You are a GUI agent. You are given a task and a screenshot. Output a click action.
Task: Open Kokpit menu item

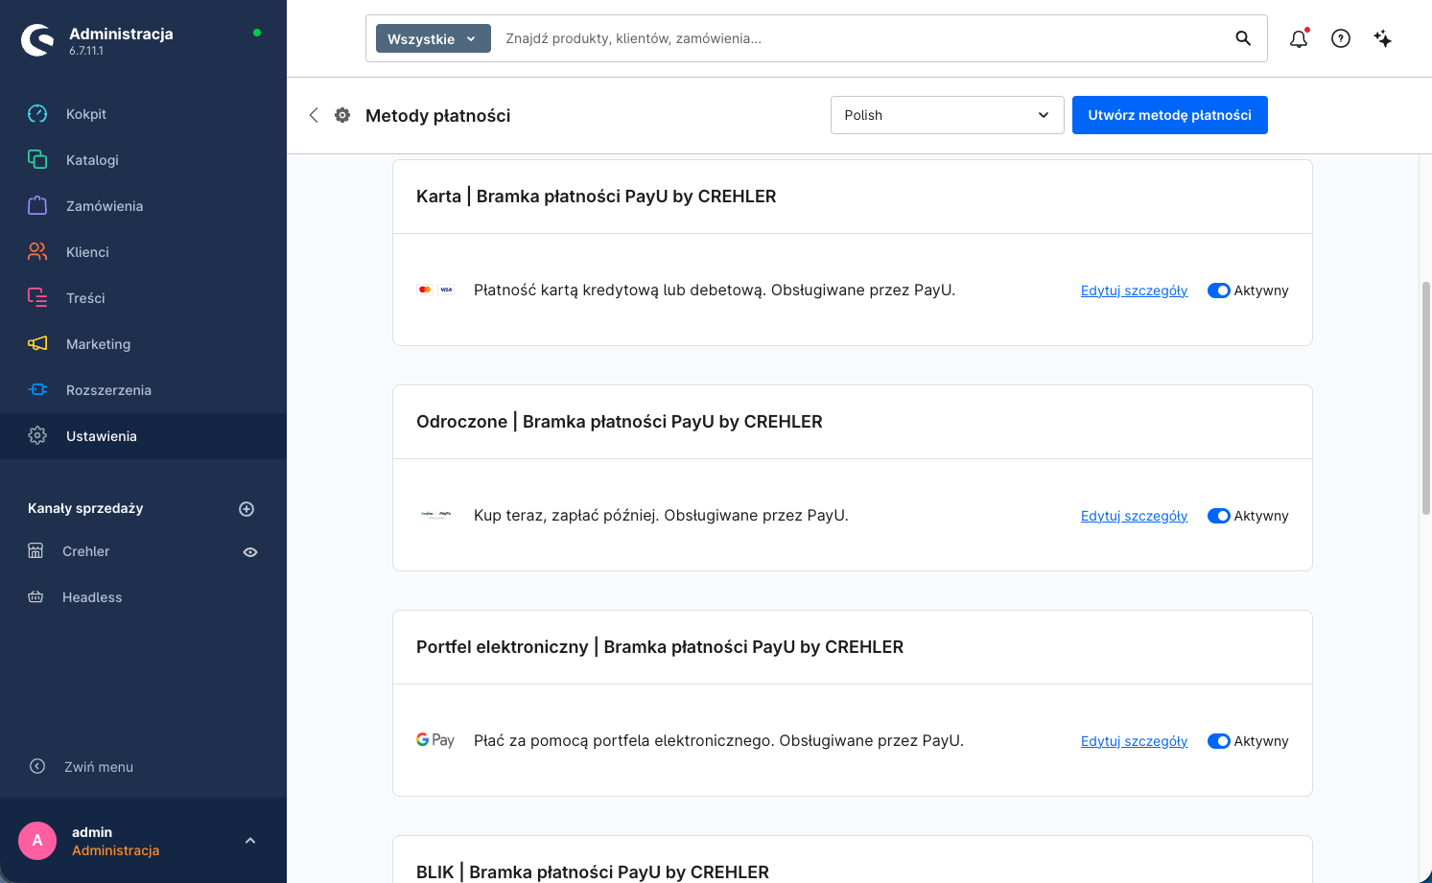pyautogui.click(x=143, y=114)
